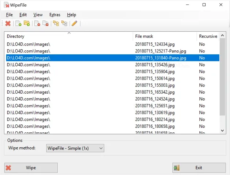The image size is (230, 175).
Task: Click Directory cell of the 20180715_124334.jpg row
Action: click(28, 44)
